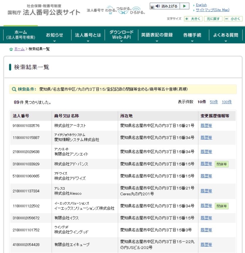Switch site language to English

coord(201,5)
